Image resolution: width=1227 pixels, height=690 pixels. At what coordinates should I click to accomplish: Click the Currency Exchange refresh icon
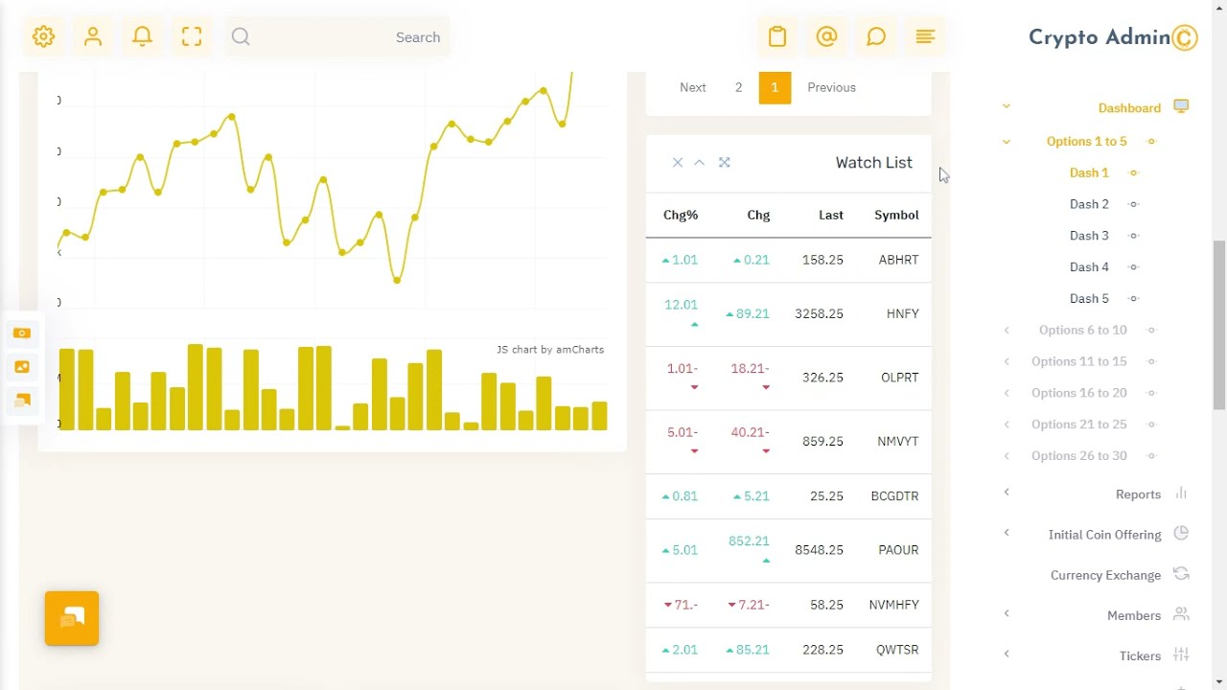click(x=1181, y=573)
